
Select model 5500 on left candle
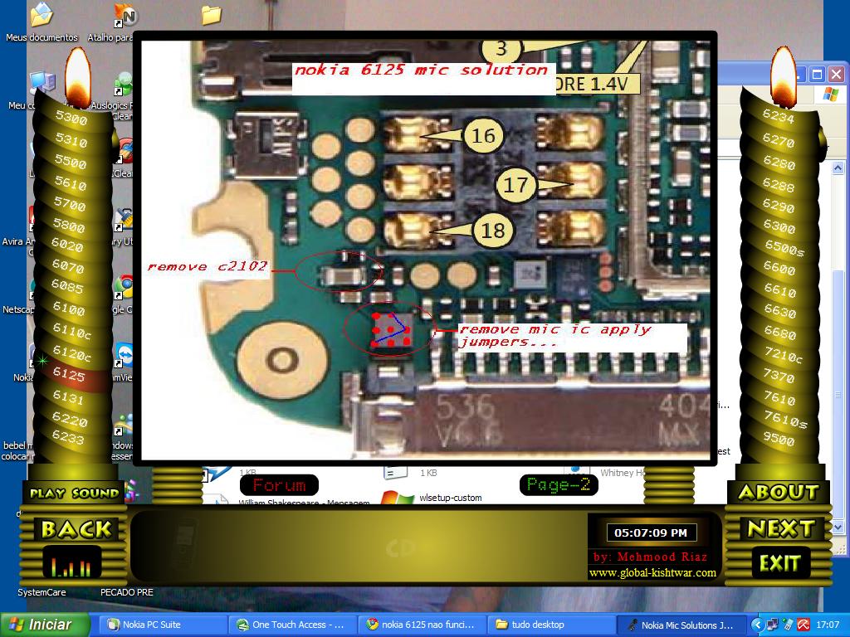(71, 163)
